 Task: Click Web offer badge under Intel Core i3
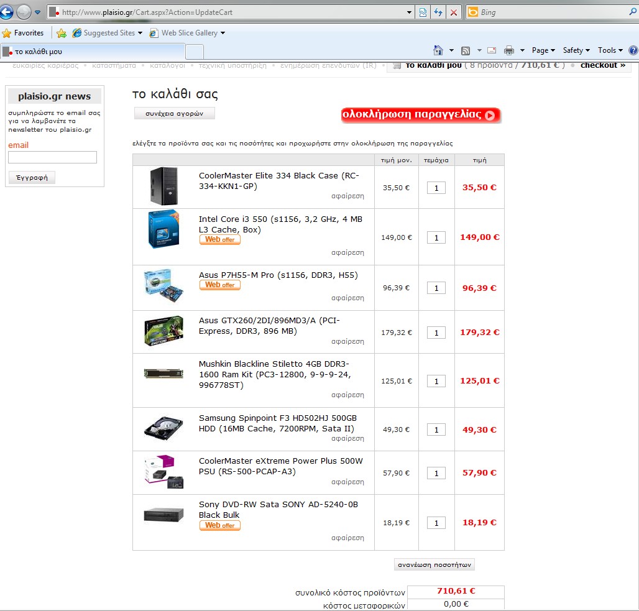pyautogui.click(x=219, y=240)
